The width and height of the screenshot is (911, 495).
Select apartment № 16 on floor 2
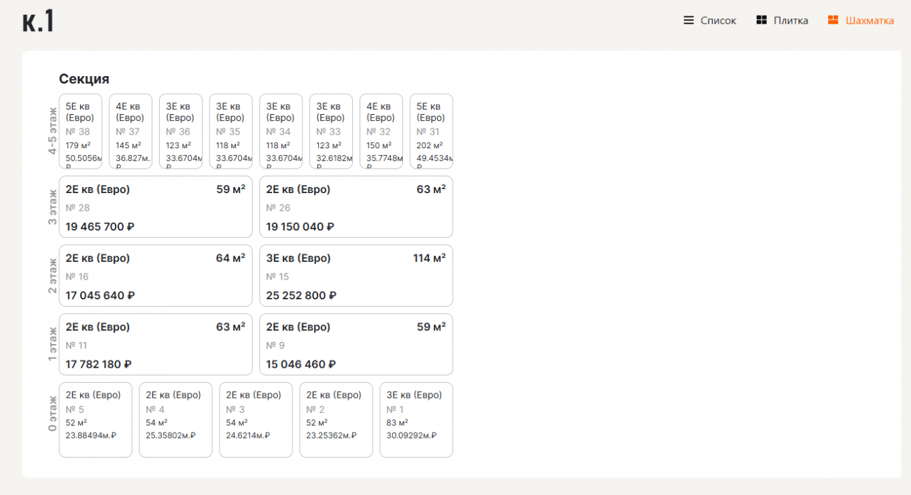click(x=156, y=276)
